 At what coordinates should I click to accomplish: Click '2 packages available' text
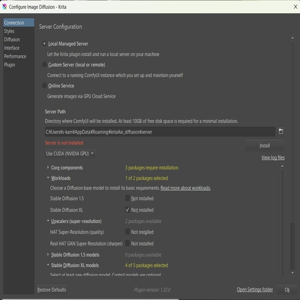(143, 221)
